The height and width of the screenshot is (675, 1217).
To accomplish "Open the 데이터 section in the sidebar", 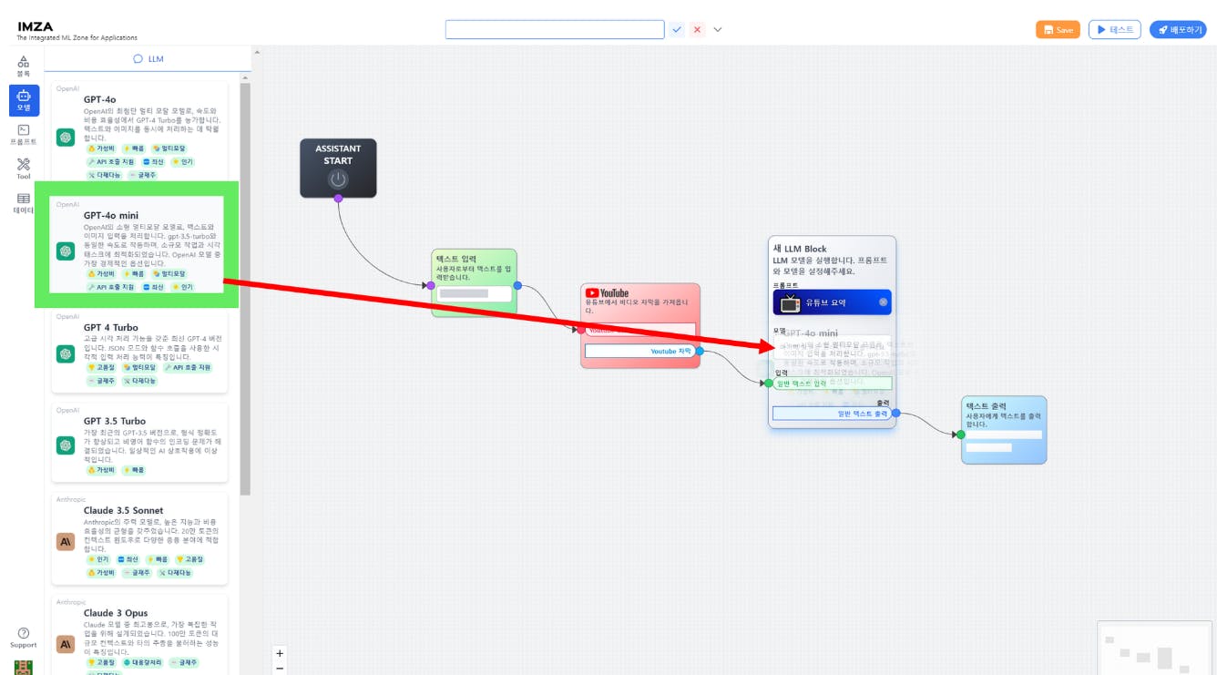I will [24, 203].
